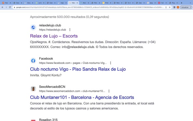Click the padlock site info icon

(14, 7)
